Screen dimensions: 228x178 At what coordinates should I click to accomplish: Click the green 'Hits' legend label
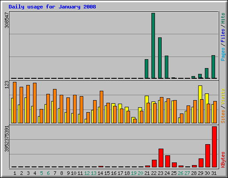tap(223, 18)
